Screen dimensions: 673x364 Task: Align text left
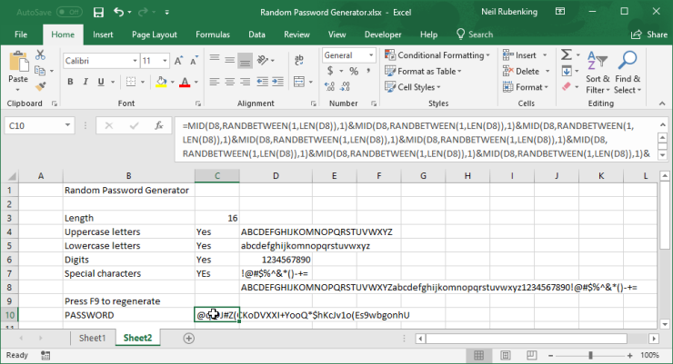[x=214, y=82]
